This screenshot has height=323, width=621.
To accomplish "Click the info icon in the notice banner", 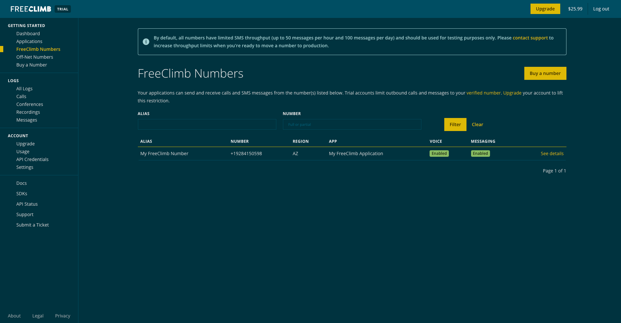I will pos(146,42).
